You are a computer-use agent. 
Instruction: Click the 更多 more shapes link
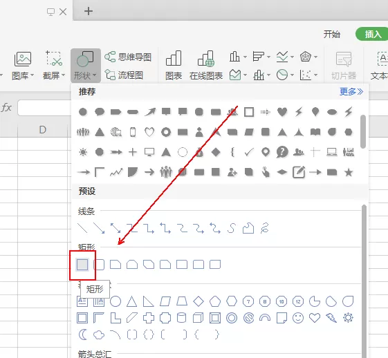351,92
